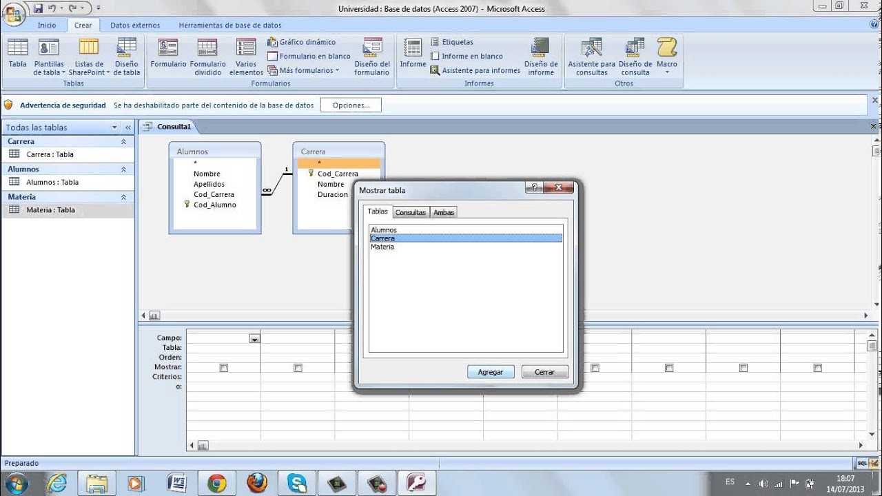The width and height of the screenshot is (882, 496).
Task: Select Materia in Mostrar tabla list
Action: [x=466, y=247]
